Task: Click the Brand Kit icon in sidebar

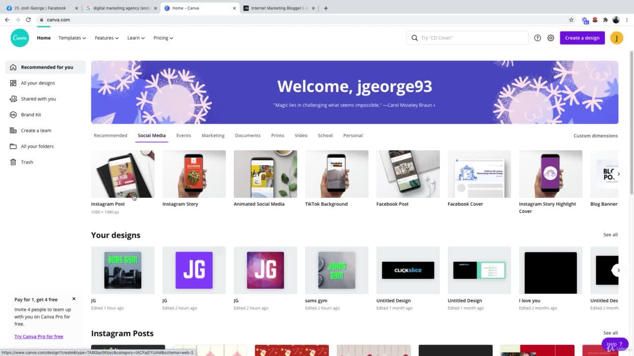Action: tap(13, 115)
